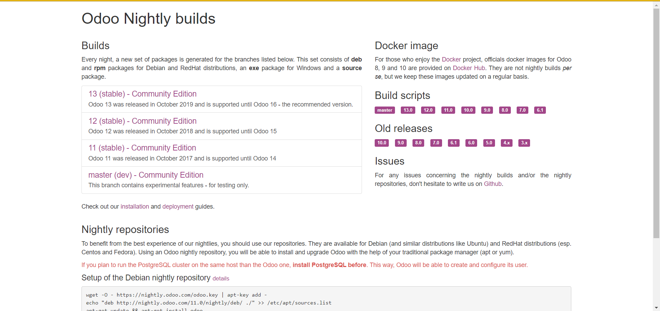Open the 11.0 build script badge
Image resolution: width=660 pixels, height=311 pixels.
(448, 110)
